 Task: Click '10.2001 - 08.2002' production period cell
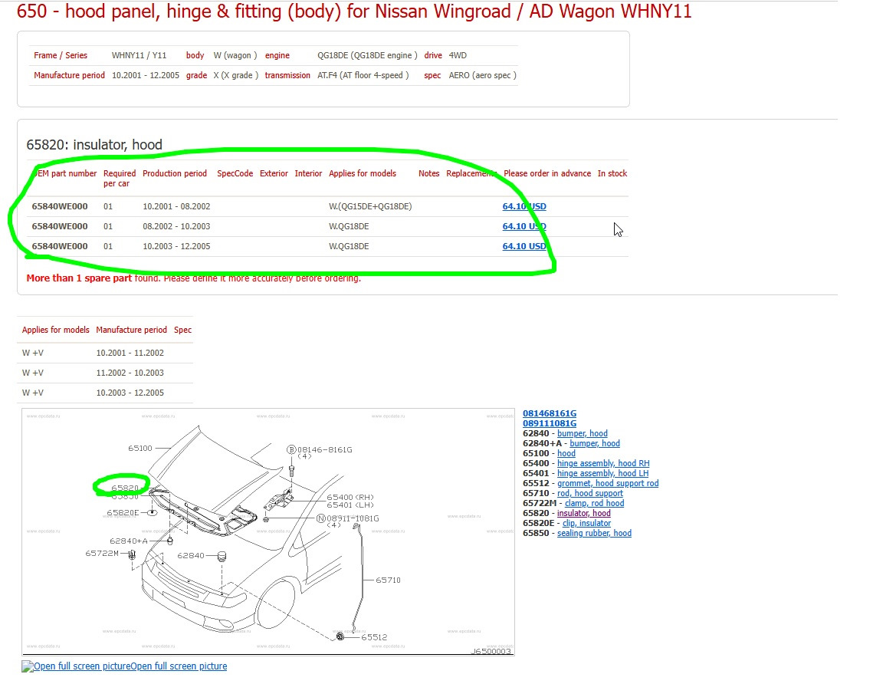tap(176, 206)
